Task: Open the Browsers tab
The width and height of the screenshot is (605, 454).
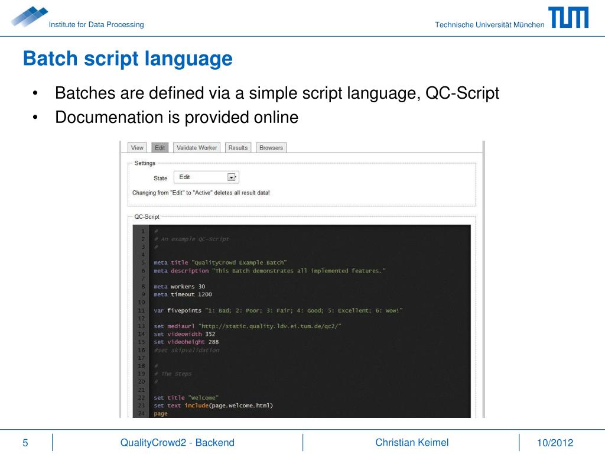Action: pos(271,148)
